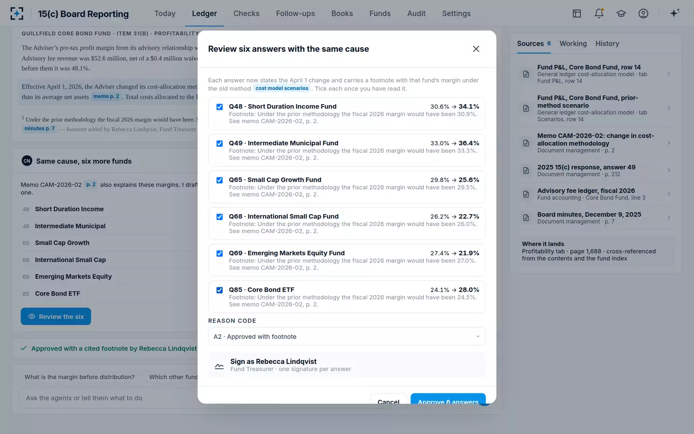Expand Fund P&L row 14 source chevron
This screenshot has height=434, width=694.
(669, 74)
